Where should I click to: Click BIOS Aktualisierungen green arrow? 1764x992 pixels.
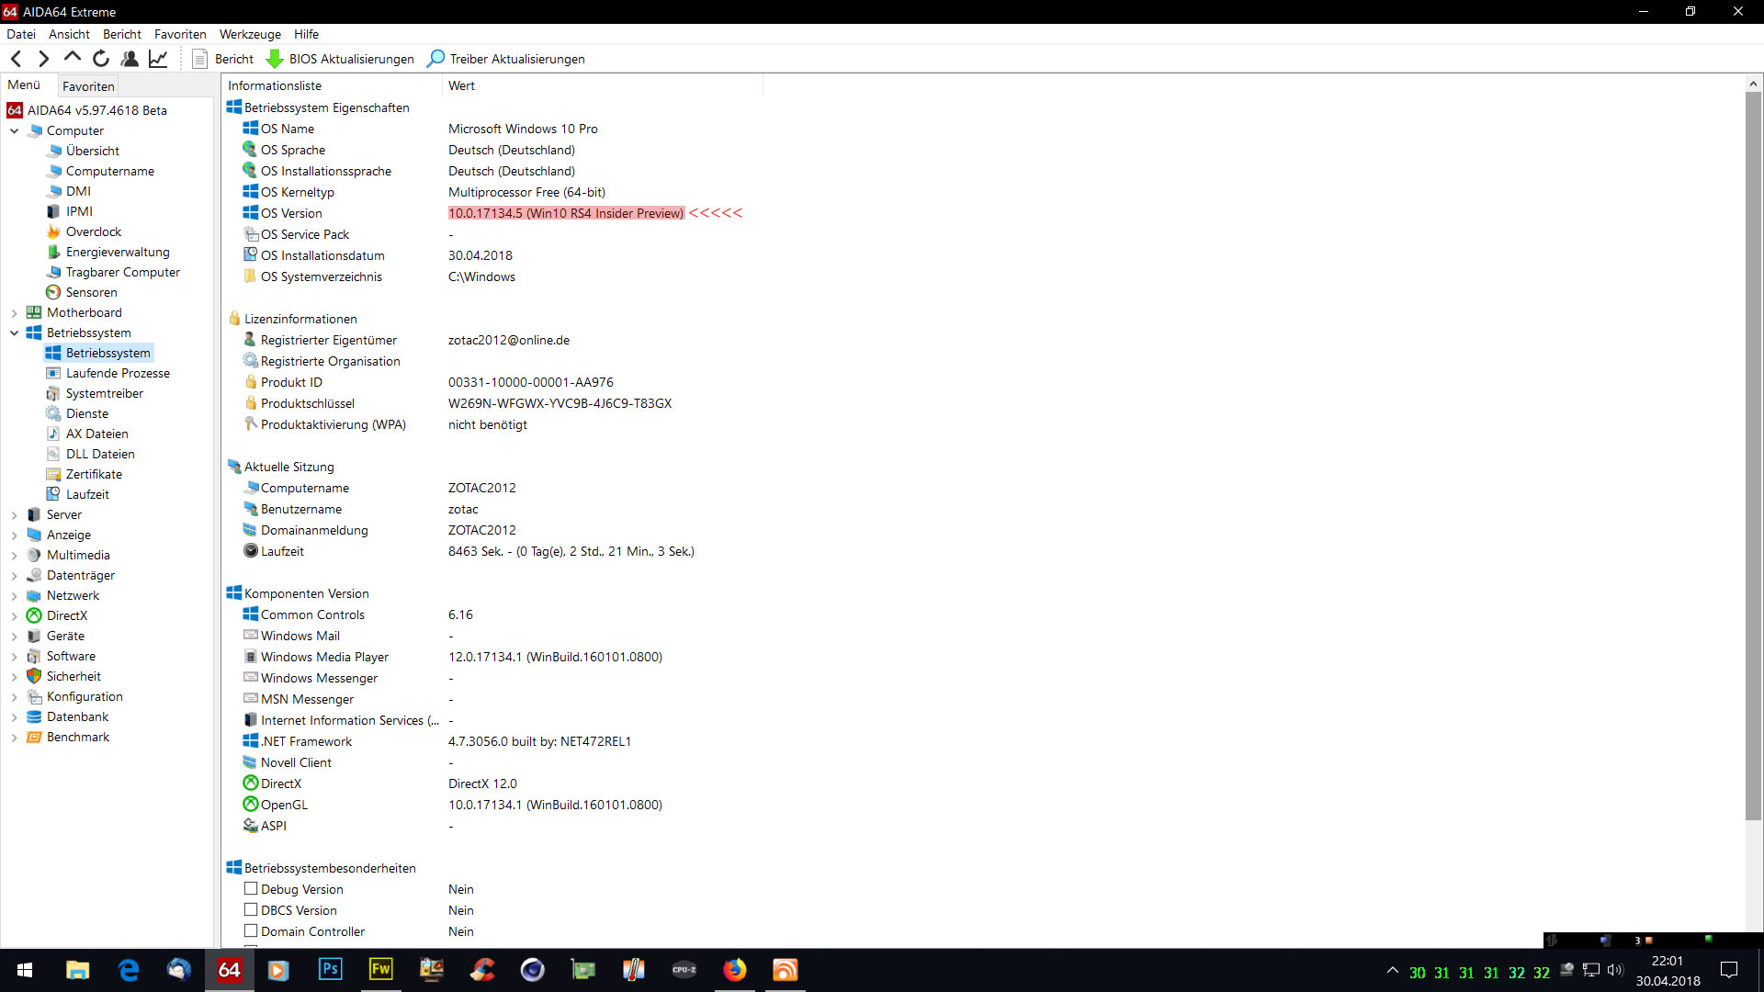[x=274, y=59]
